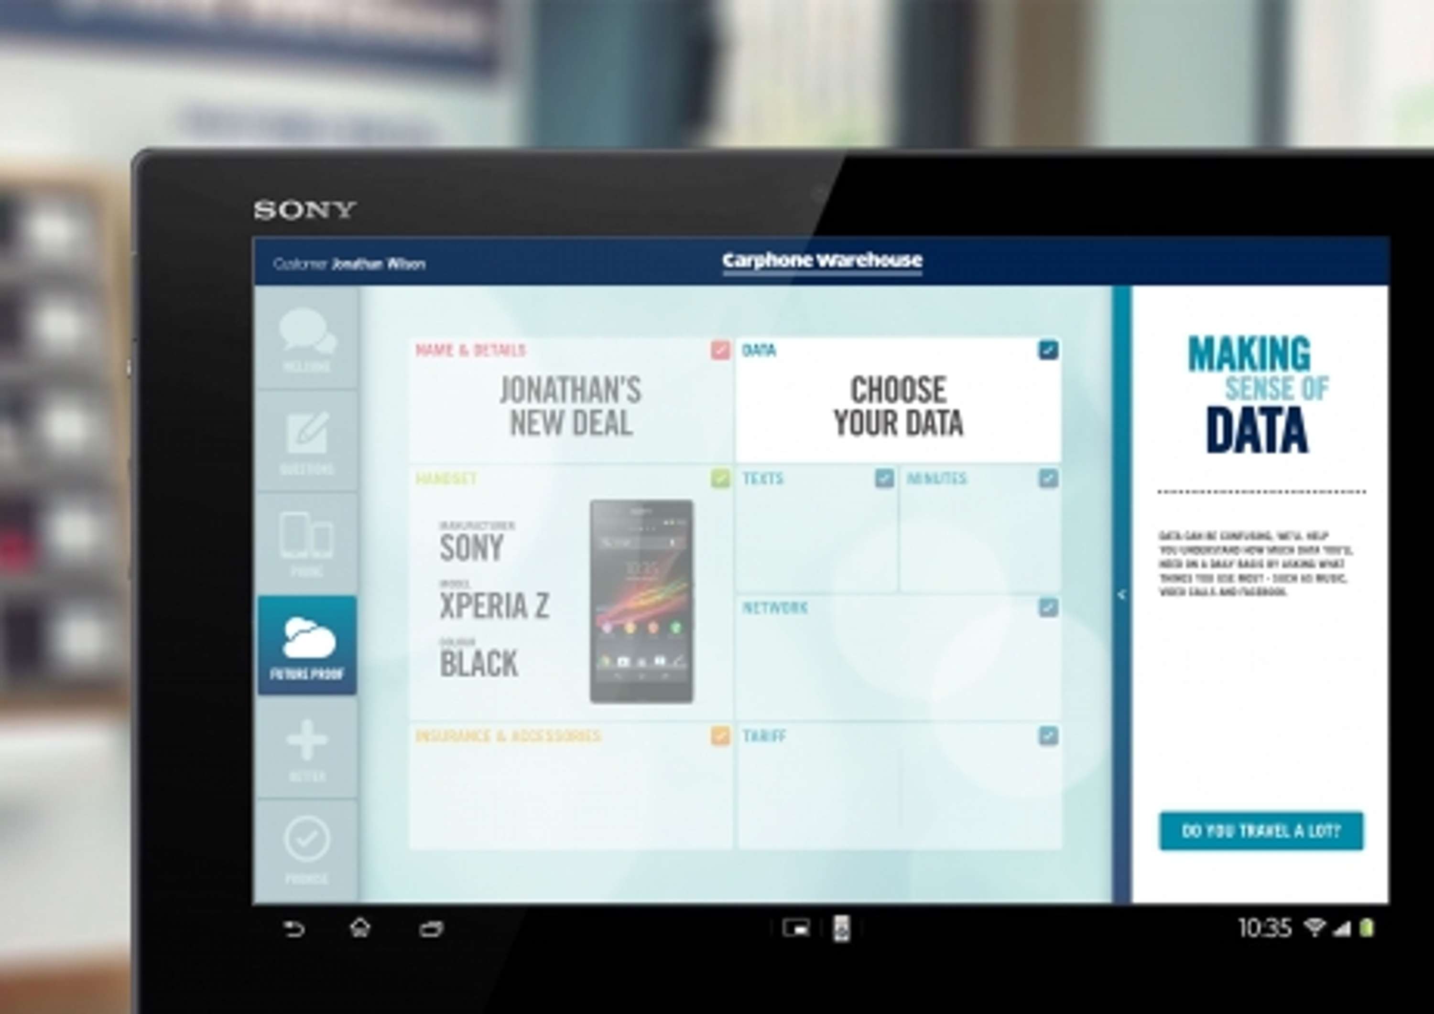Click the 'NETWORK' tile label
Screen dimensions: 1434x1014
[x=775, y=608]
